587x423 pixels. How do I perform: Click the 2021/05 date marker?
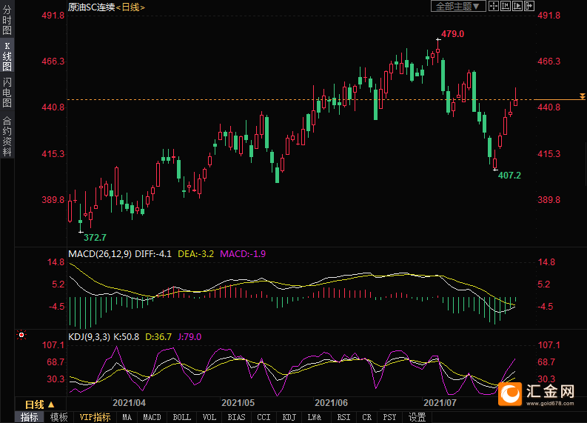coord(238,403)
